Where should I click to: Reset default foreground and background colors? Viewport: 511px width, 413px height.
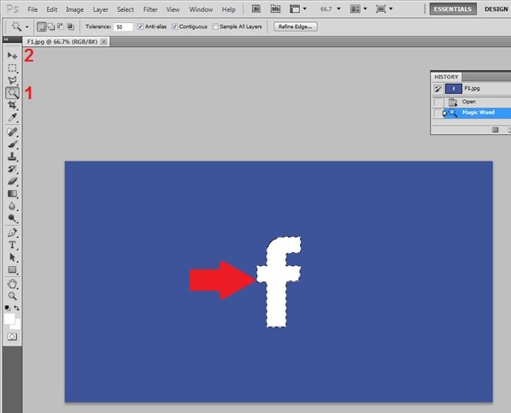point(7,308)
